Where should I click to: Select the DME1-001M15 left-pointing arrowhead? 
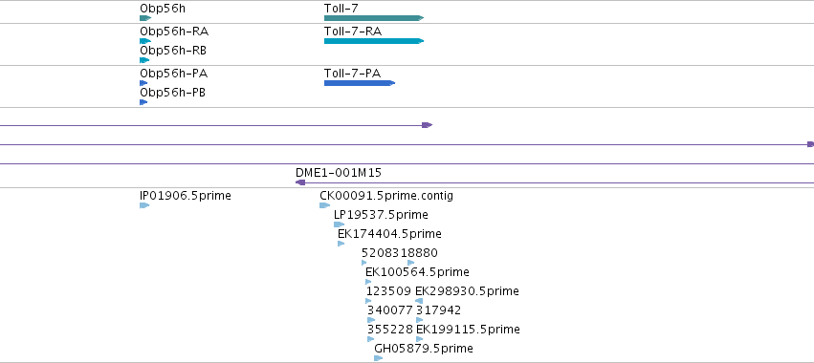(300, 182)
